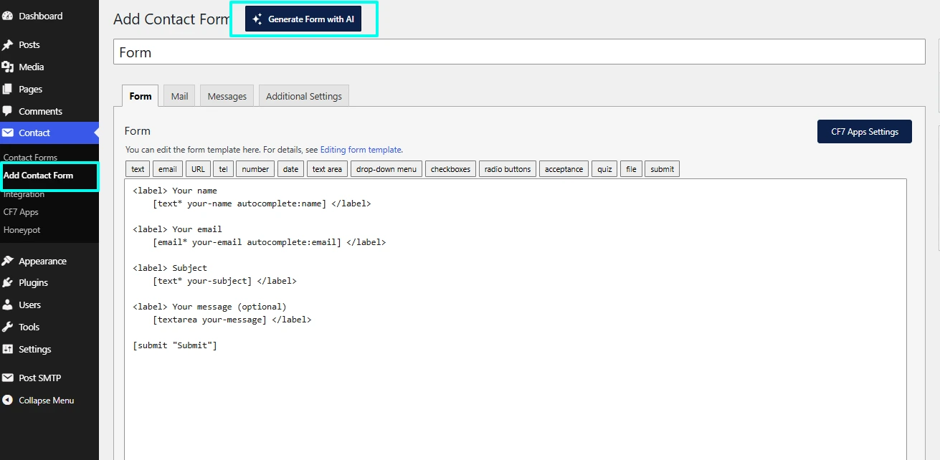
Task: Switch to the Form tab
Action: [141, 96]
